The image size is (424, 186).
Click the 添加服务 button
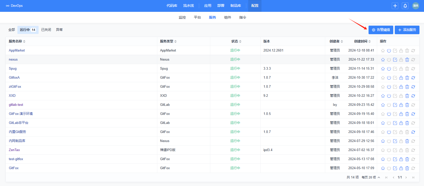[x=407, y=30]
